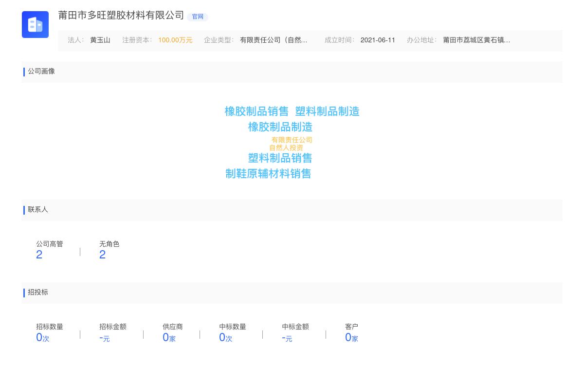Expand the truncated 企业类型 value

(x=274, y=40)
